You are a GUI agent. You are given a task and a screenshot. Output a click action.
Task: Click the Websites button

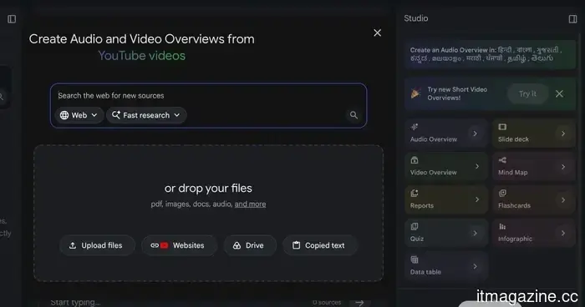179,245
